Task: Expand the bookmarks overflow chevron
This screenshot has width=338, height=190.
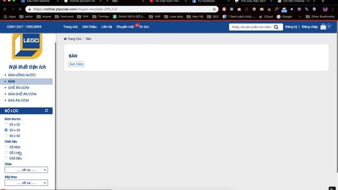Action: click(x=299, y=16)
